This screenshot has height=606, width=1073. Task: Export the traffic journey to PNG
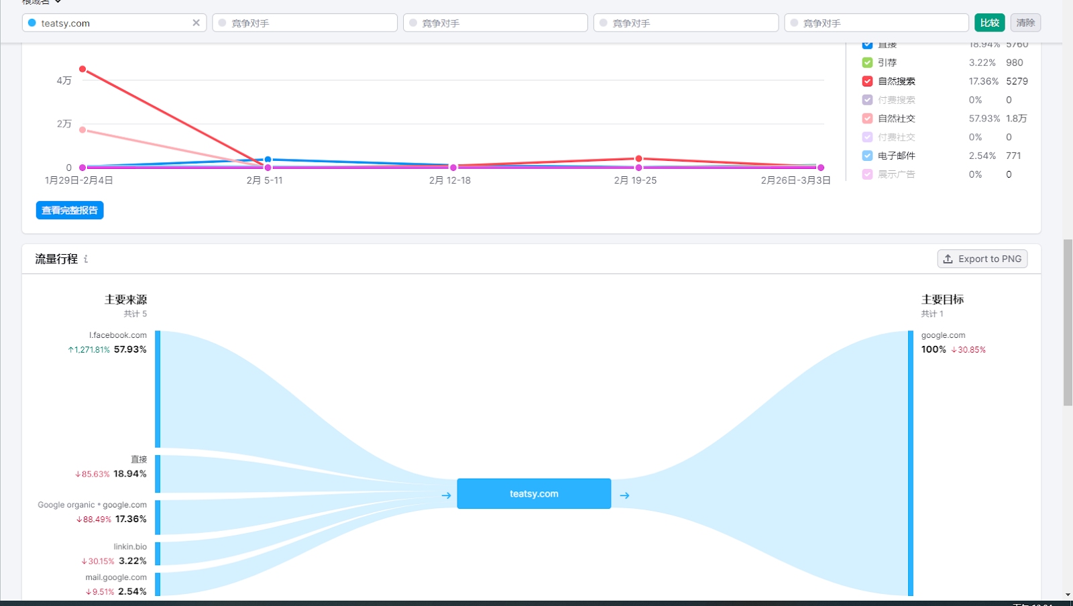(x=982, y=259)
